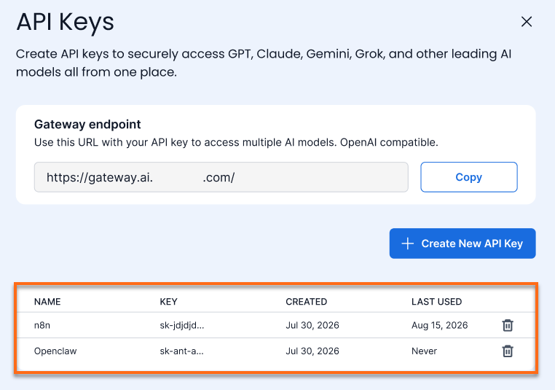Click the sk-jdjdjd... key value

[182, 325]
